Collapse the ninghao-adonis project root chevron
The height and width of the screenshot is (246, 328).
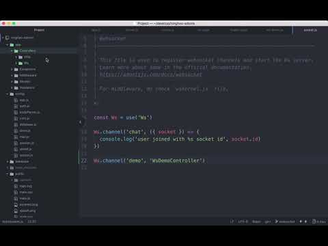(3, 38)
